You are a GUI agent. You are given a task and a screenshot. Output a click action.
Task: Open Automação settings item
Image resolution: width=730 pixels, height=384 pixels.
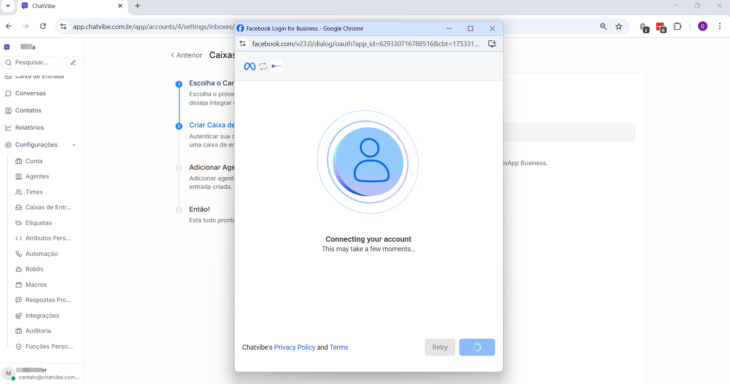pyautogui.click(x=42, y=254)
